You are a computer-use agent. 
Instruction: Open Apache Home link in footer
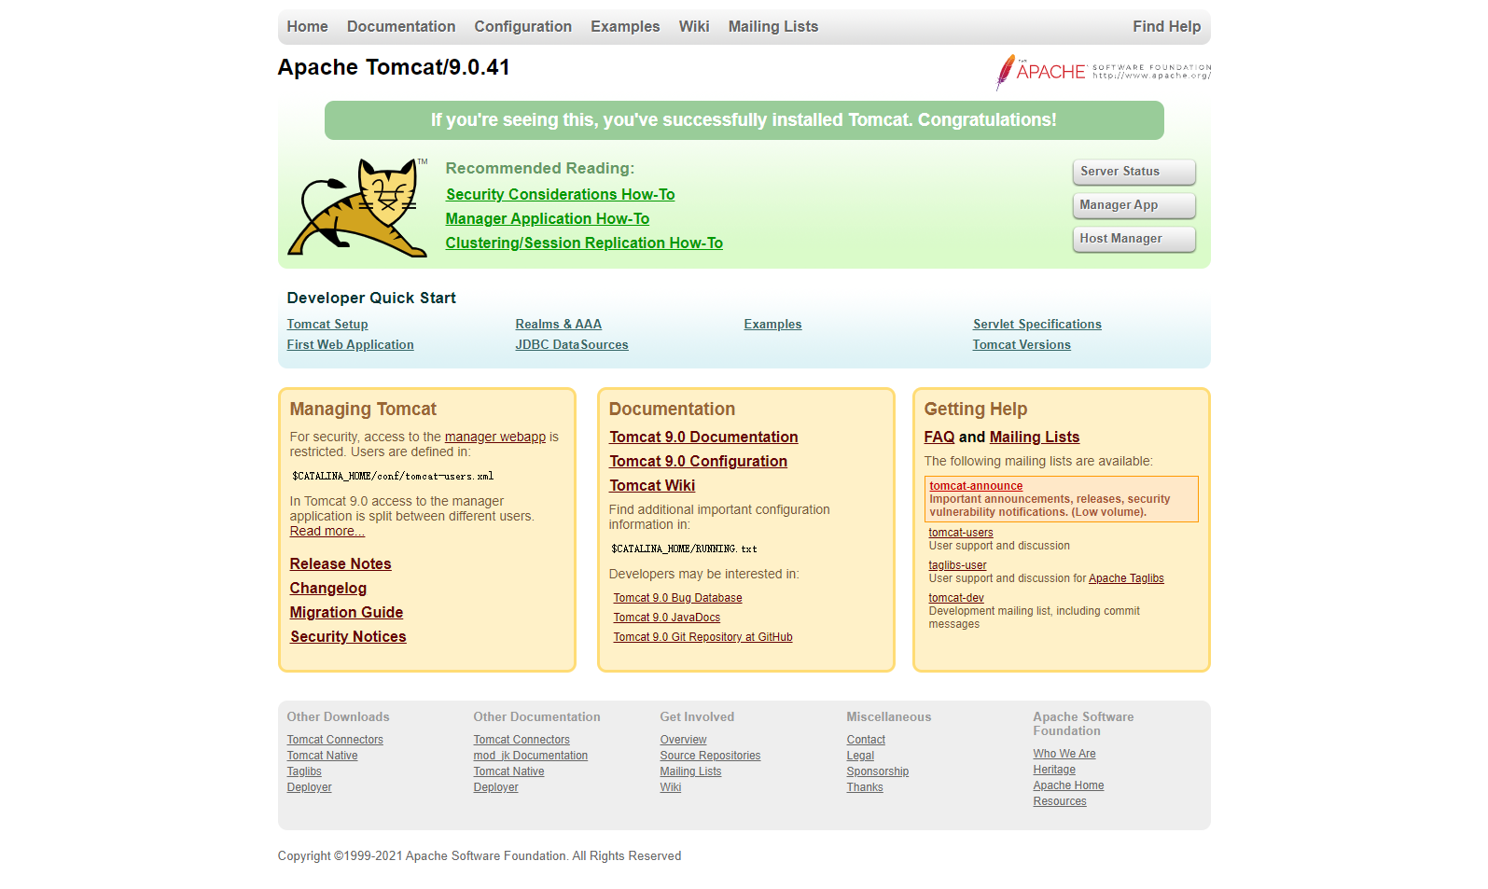point(1068,785)
